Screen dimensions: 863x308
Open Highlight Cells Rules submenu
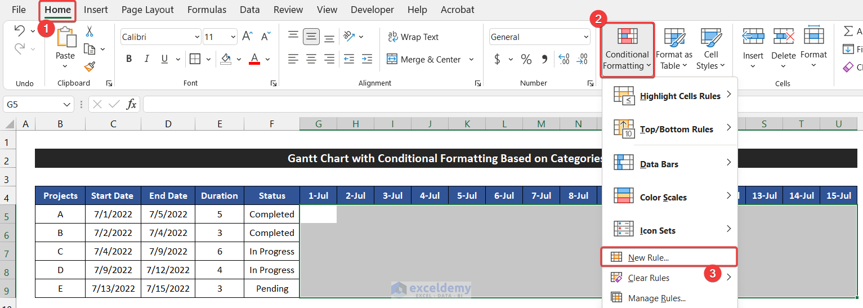click(x=670, y=95)
